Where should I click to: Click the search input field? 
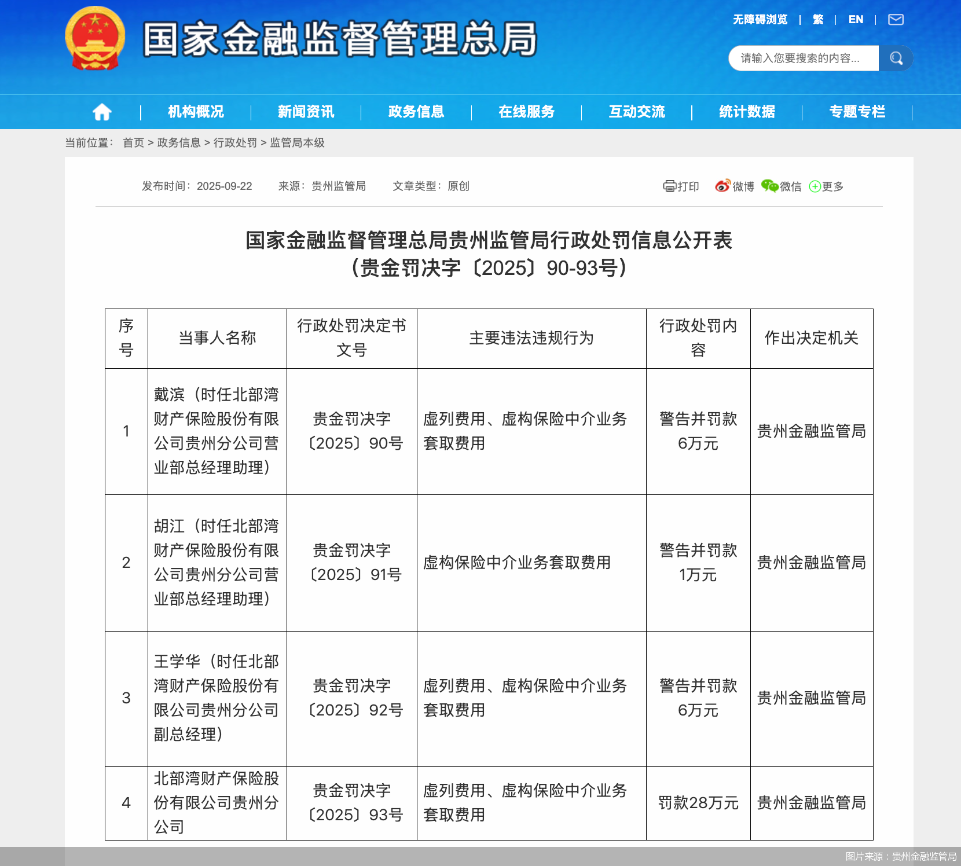tap(804, 58)
